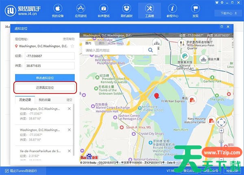Viewport: 244px width, 175px height.
Task: Open 刷机越狱 flash and jailbreak section
Action: point(126,11)
